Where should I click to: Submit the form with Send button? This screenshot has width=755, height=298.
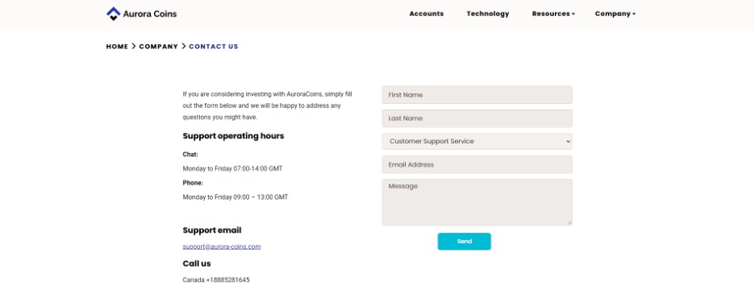coord(464,242)
